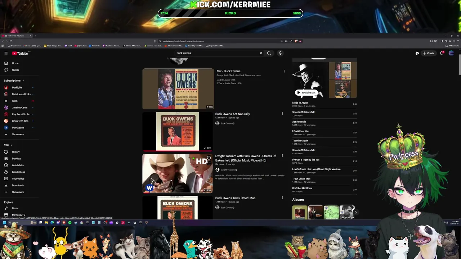Screen dimensions: 461x259
Task: Add Streets Of Bakersfield to Watch later
Action: [x=209, y=158]
